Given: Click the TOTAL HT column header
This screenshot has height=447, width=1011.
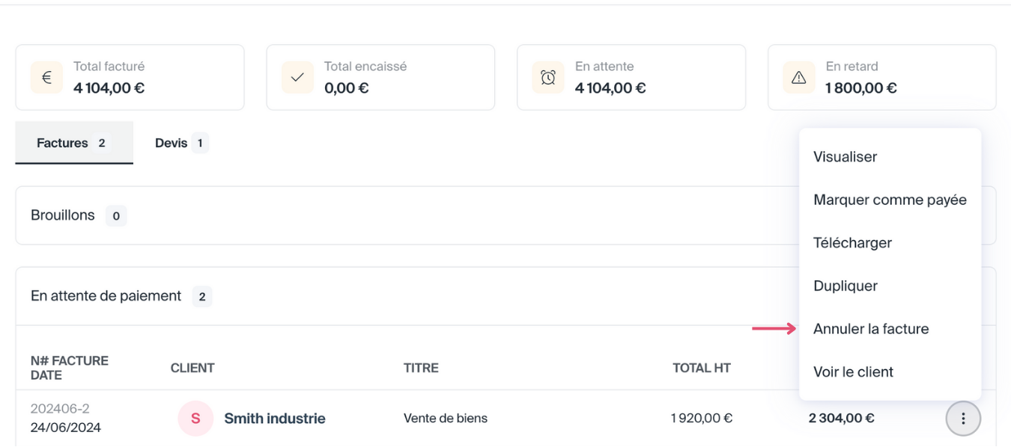Looking at the screenshot, I should click(x=701, y=368).
